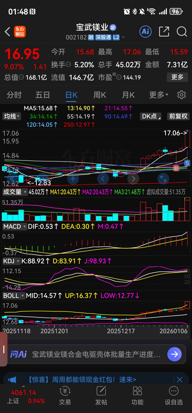This screenshot has height=413, width=192.
Task: Jump chart back with double-left arrow
Action: 12,178
